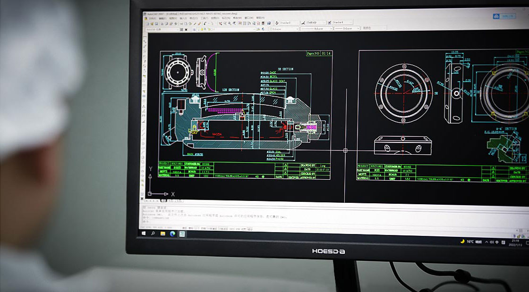Activate the Pan Realtime hand icon
529x292 pixels.
click(221, 24)
